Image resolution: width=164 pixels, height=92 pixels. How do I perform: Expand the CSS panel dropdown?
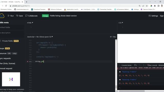coord(121,23)
